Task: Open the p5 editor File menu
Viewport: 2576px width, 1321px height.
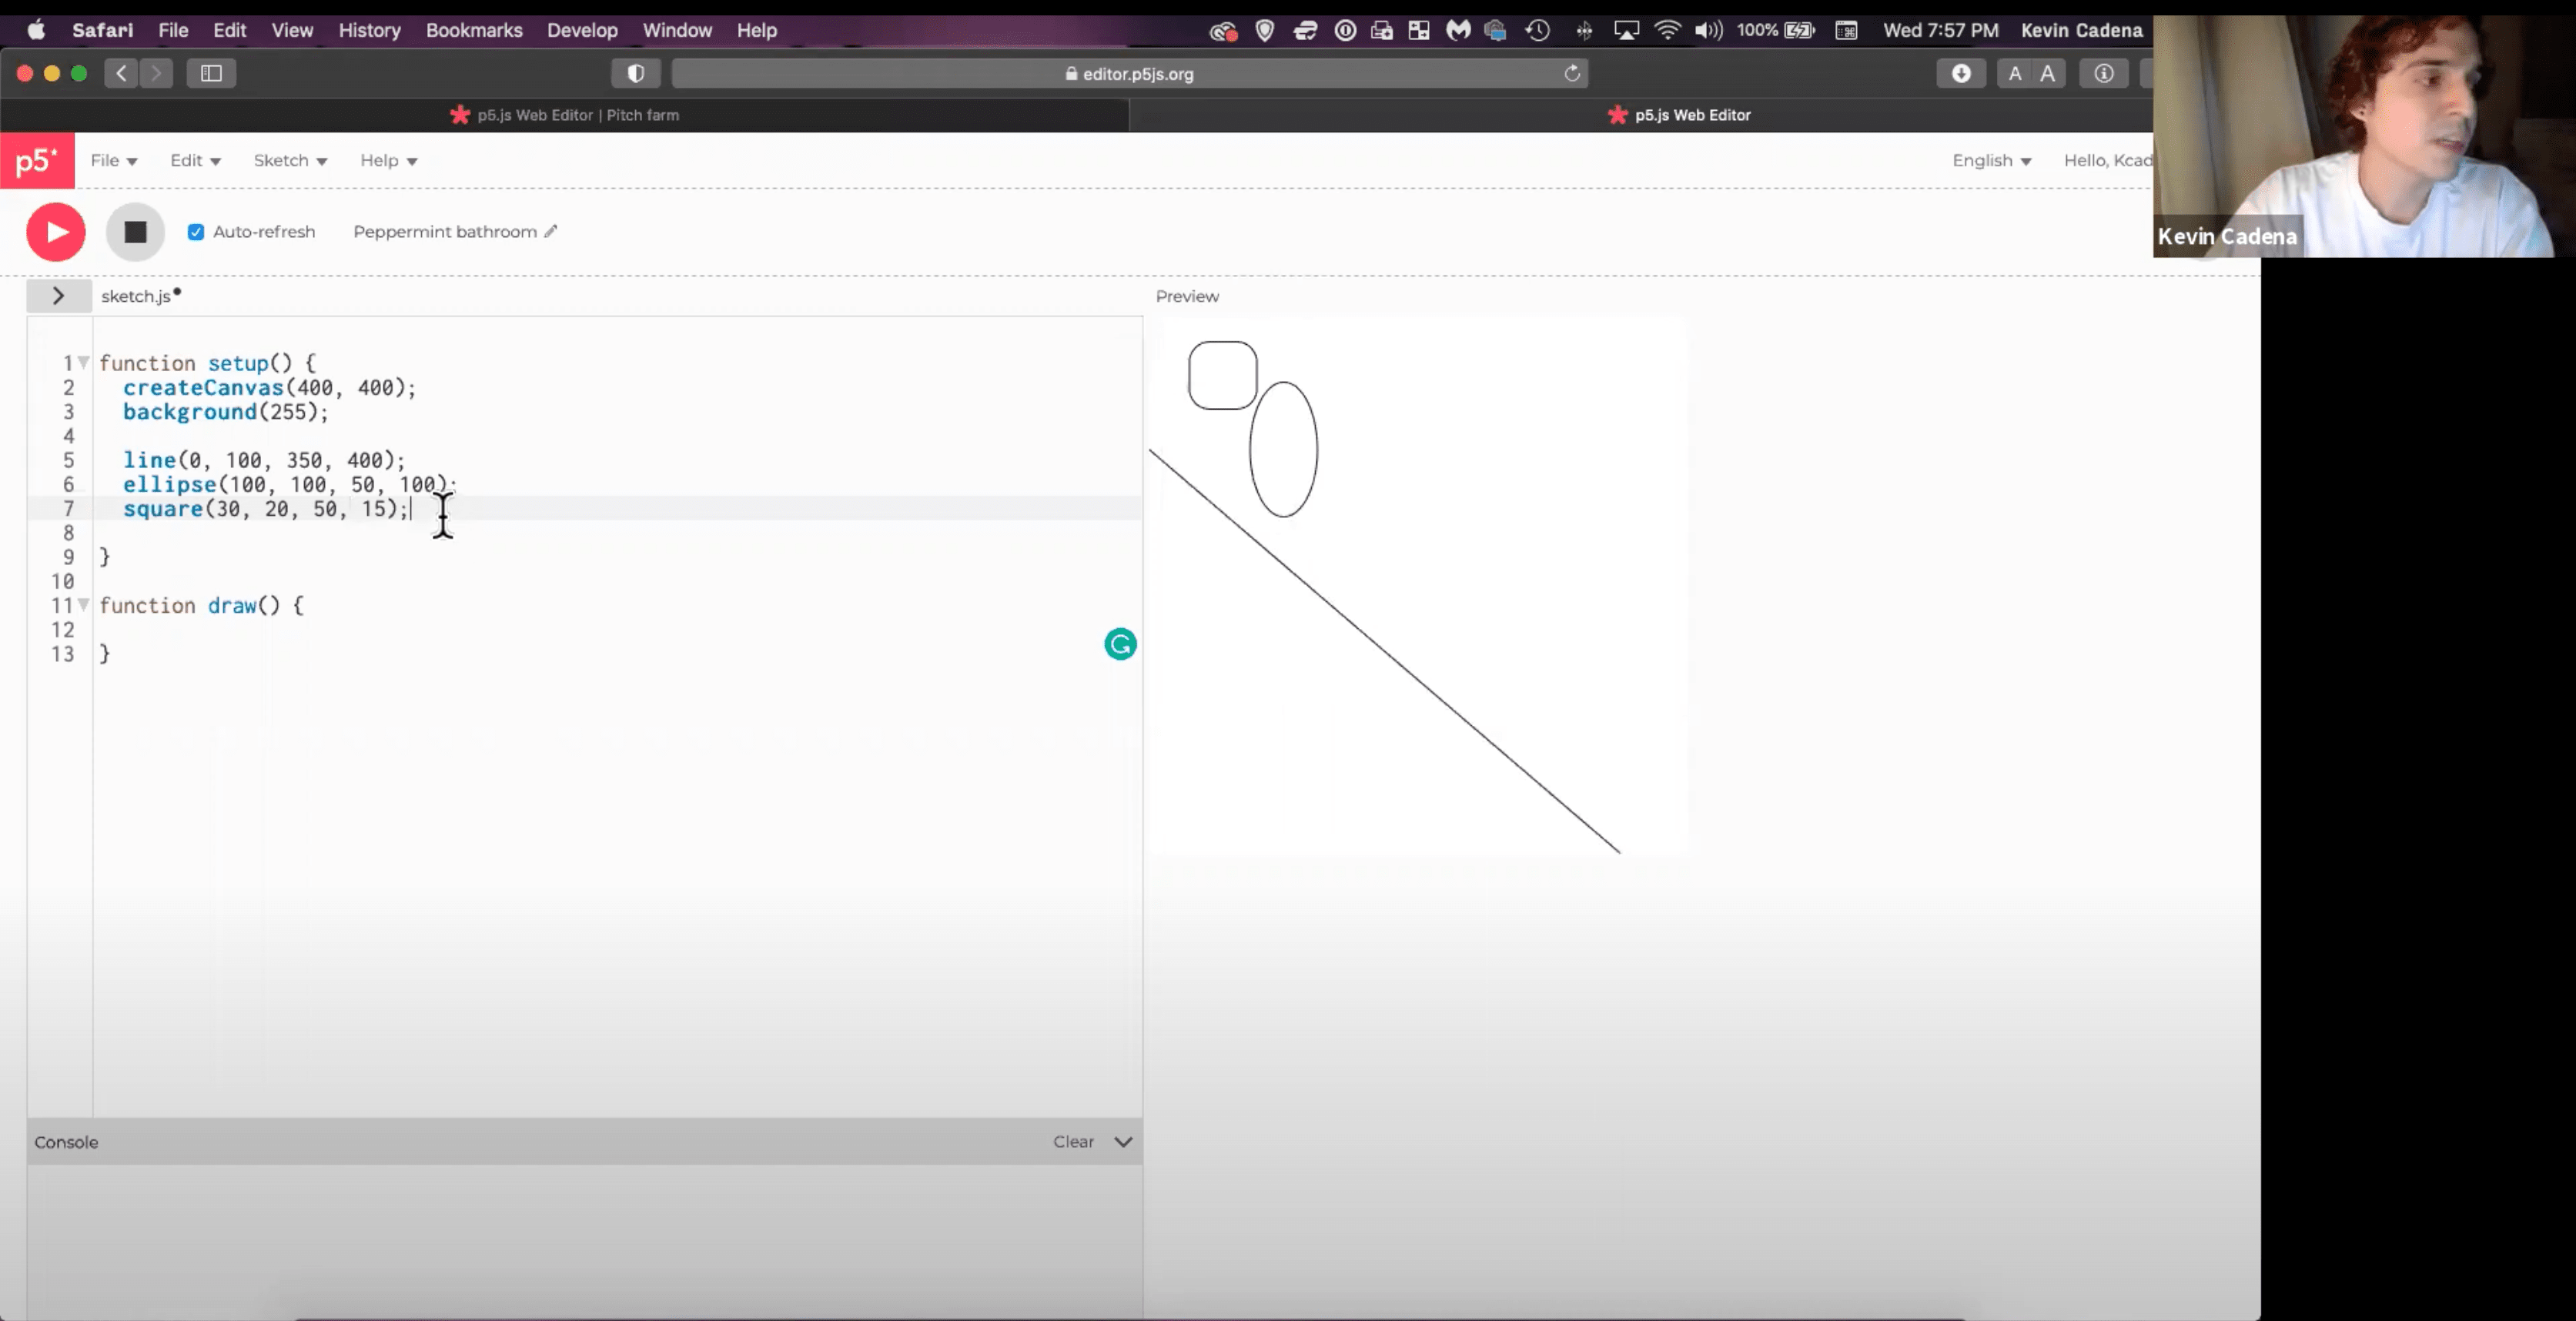Action: click(114, 160)
